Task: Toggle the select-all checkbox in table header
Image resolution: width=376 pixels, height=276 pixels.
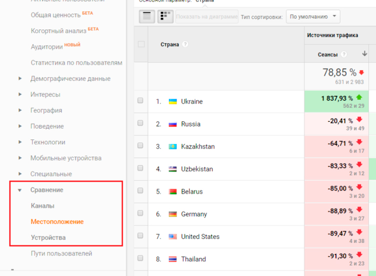Action: tap(141, 44)
